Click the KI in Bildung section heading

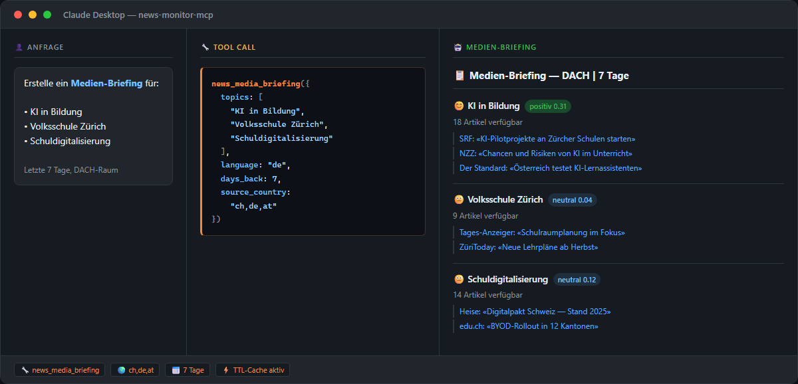click(x=493, y=106)
